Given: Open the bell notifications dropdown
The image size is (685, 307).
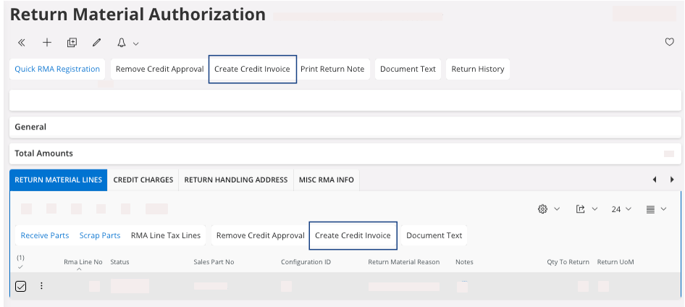Looking at the screenshot, I should point(127,43).
